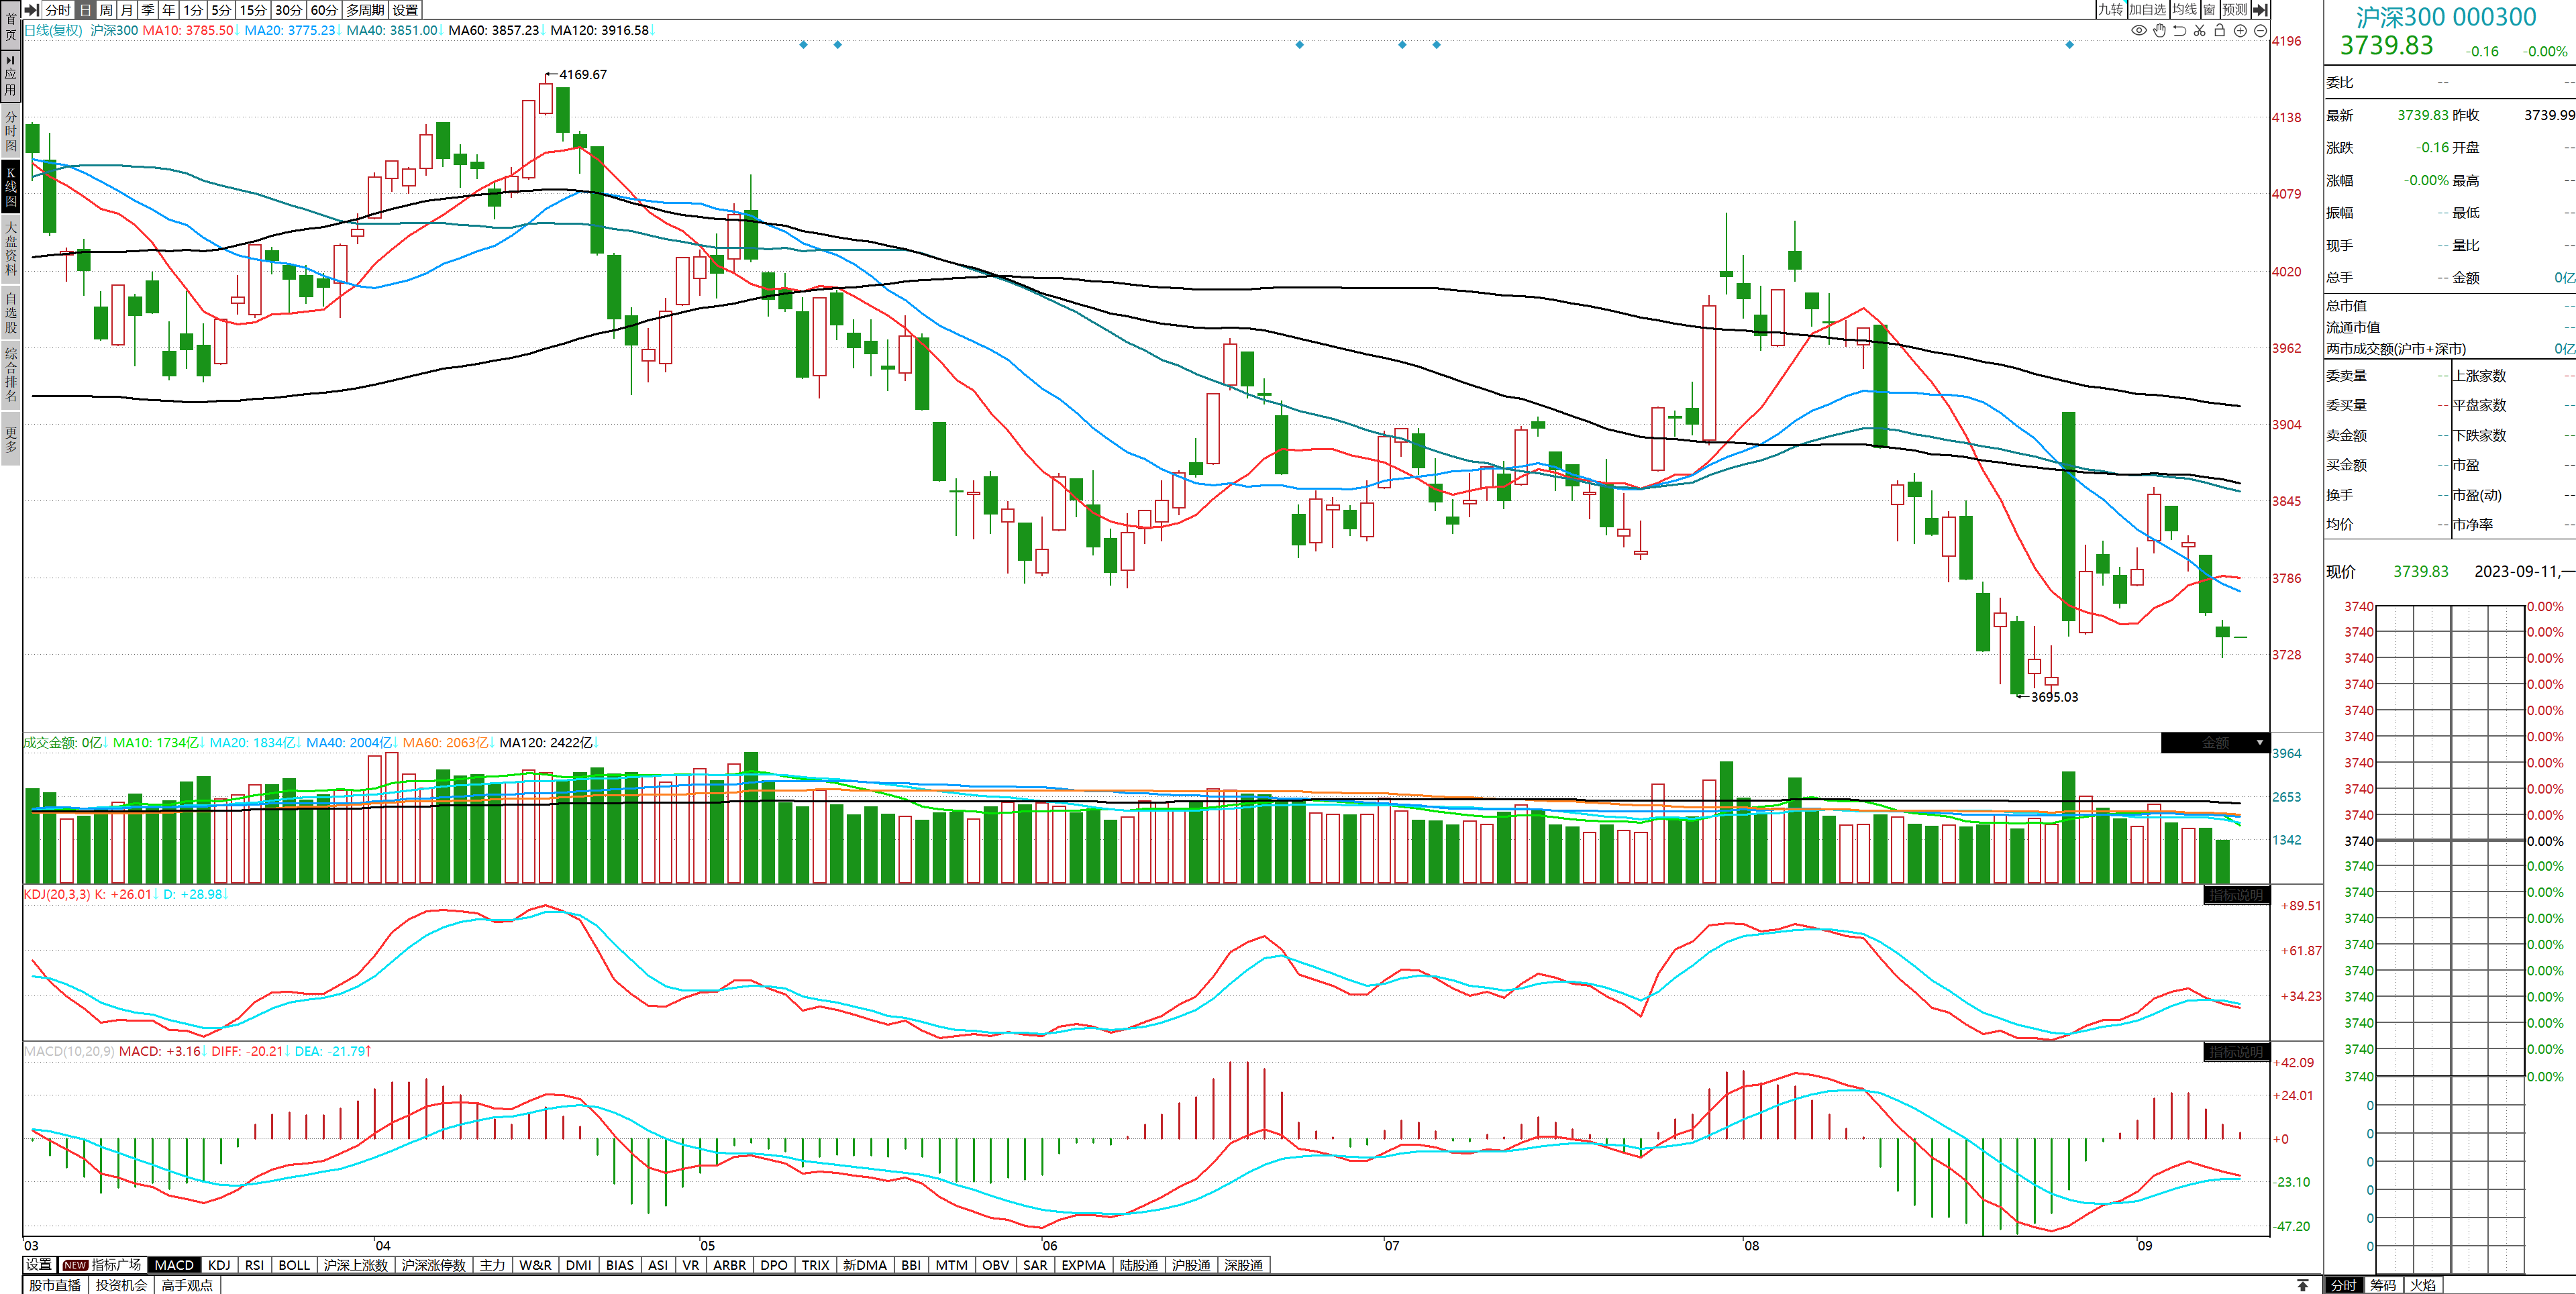Select the hand pan tool
This screenshot has height=1294, width=2576.
(x=2159, y=31)
